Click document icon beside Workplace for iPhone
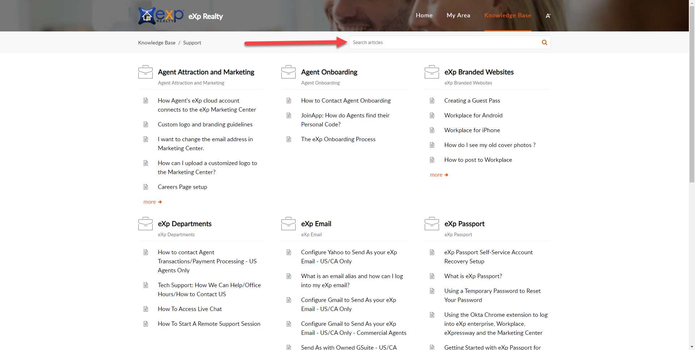 coord(432,130)
